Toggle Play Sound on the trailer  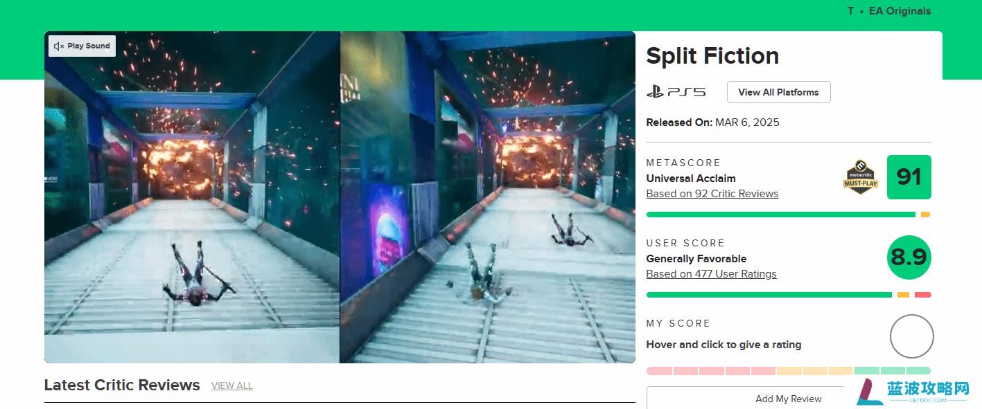(x=82, y=46)
